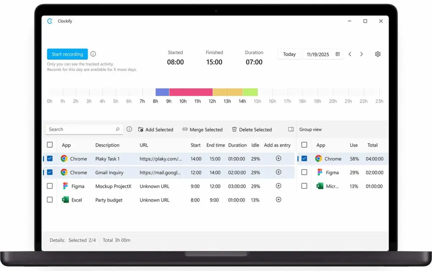This screenshot has height=271, width=432.
Task: Click the https://plaky.com/... URL cell
Action: pos(161,159)
